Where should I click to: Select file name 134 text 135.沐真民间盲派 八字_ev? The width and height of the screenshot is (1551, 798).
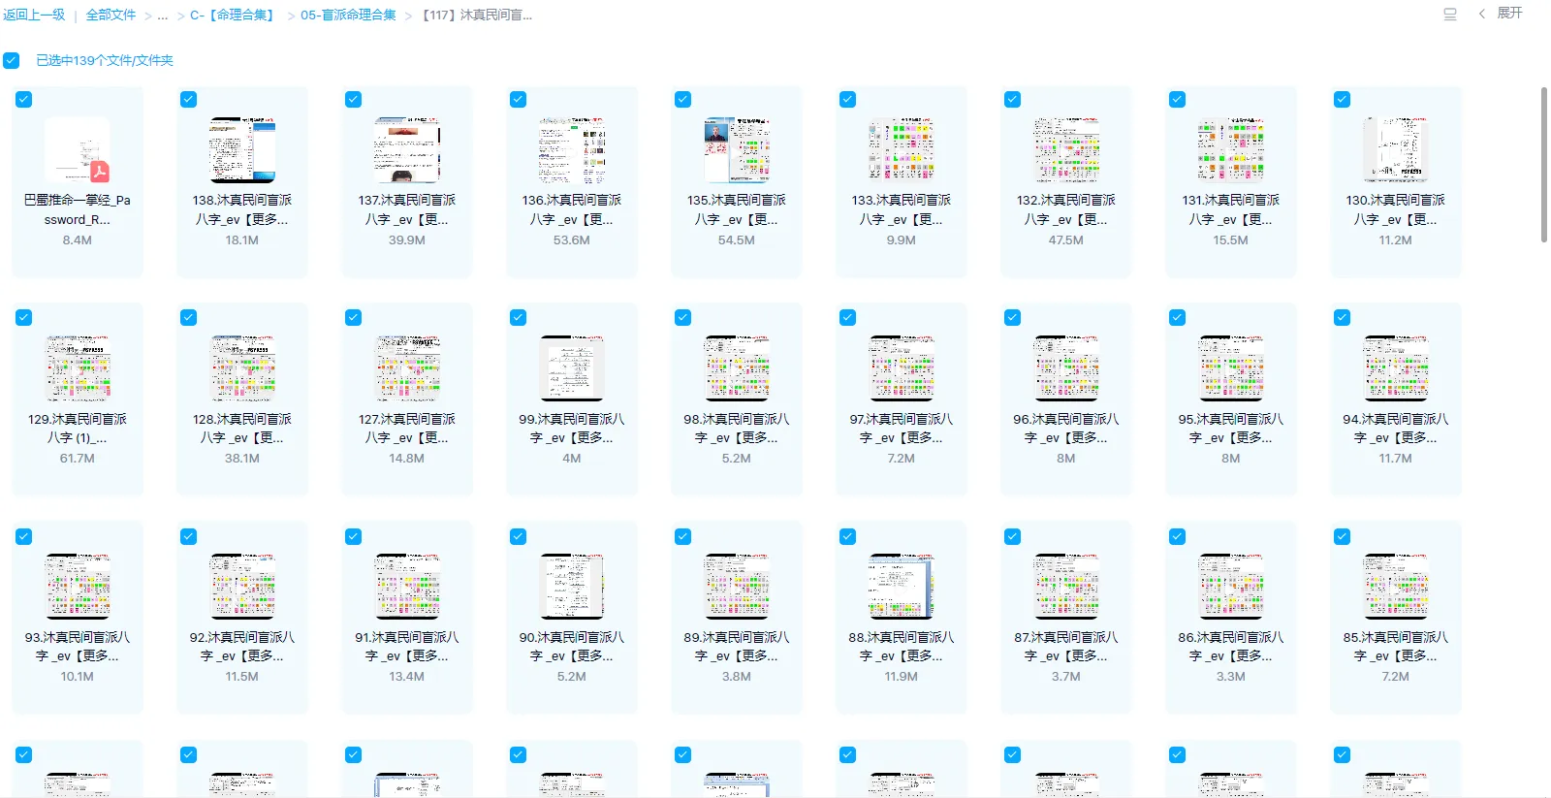737,209
